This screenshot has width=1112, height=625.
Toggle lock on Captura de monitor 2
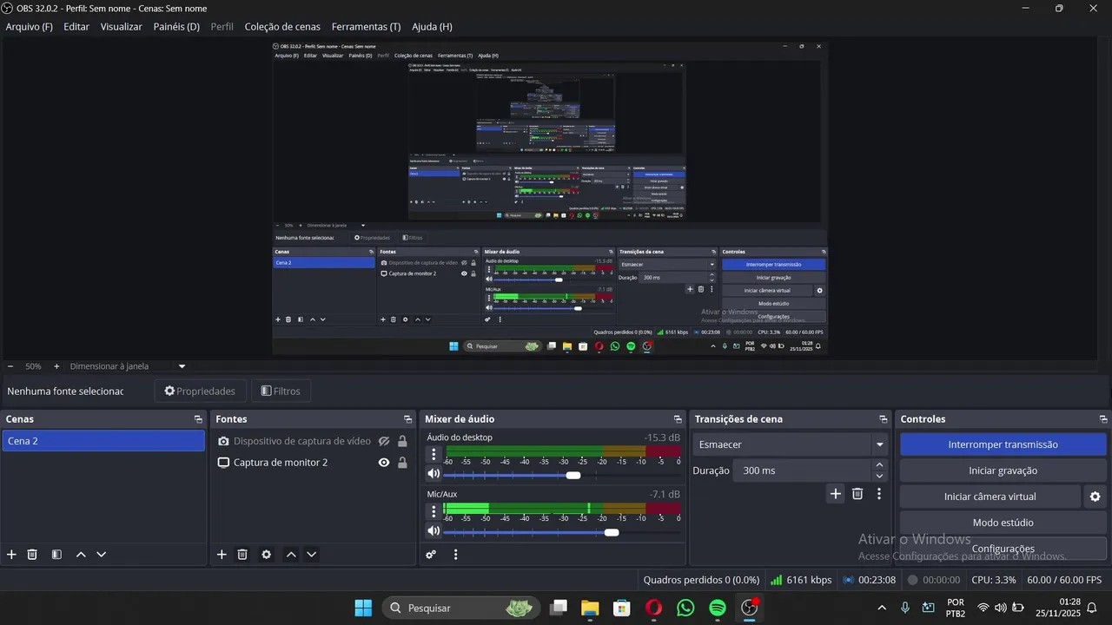402,463
